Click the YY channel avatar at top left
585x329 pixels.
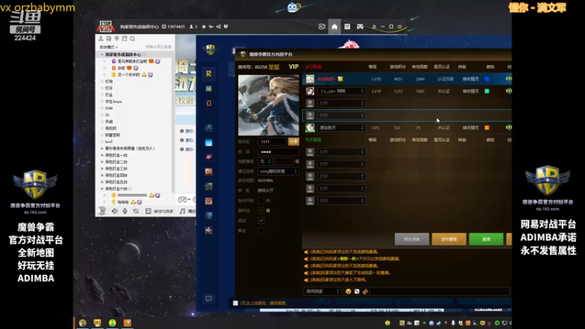105,27
